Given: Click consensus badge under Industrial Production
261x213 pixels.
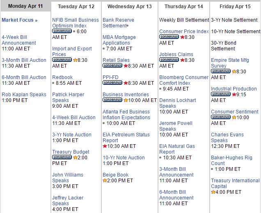Looking at the screenshot, I should click(x=221, y=94).
